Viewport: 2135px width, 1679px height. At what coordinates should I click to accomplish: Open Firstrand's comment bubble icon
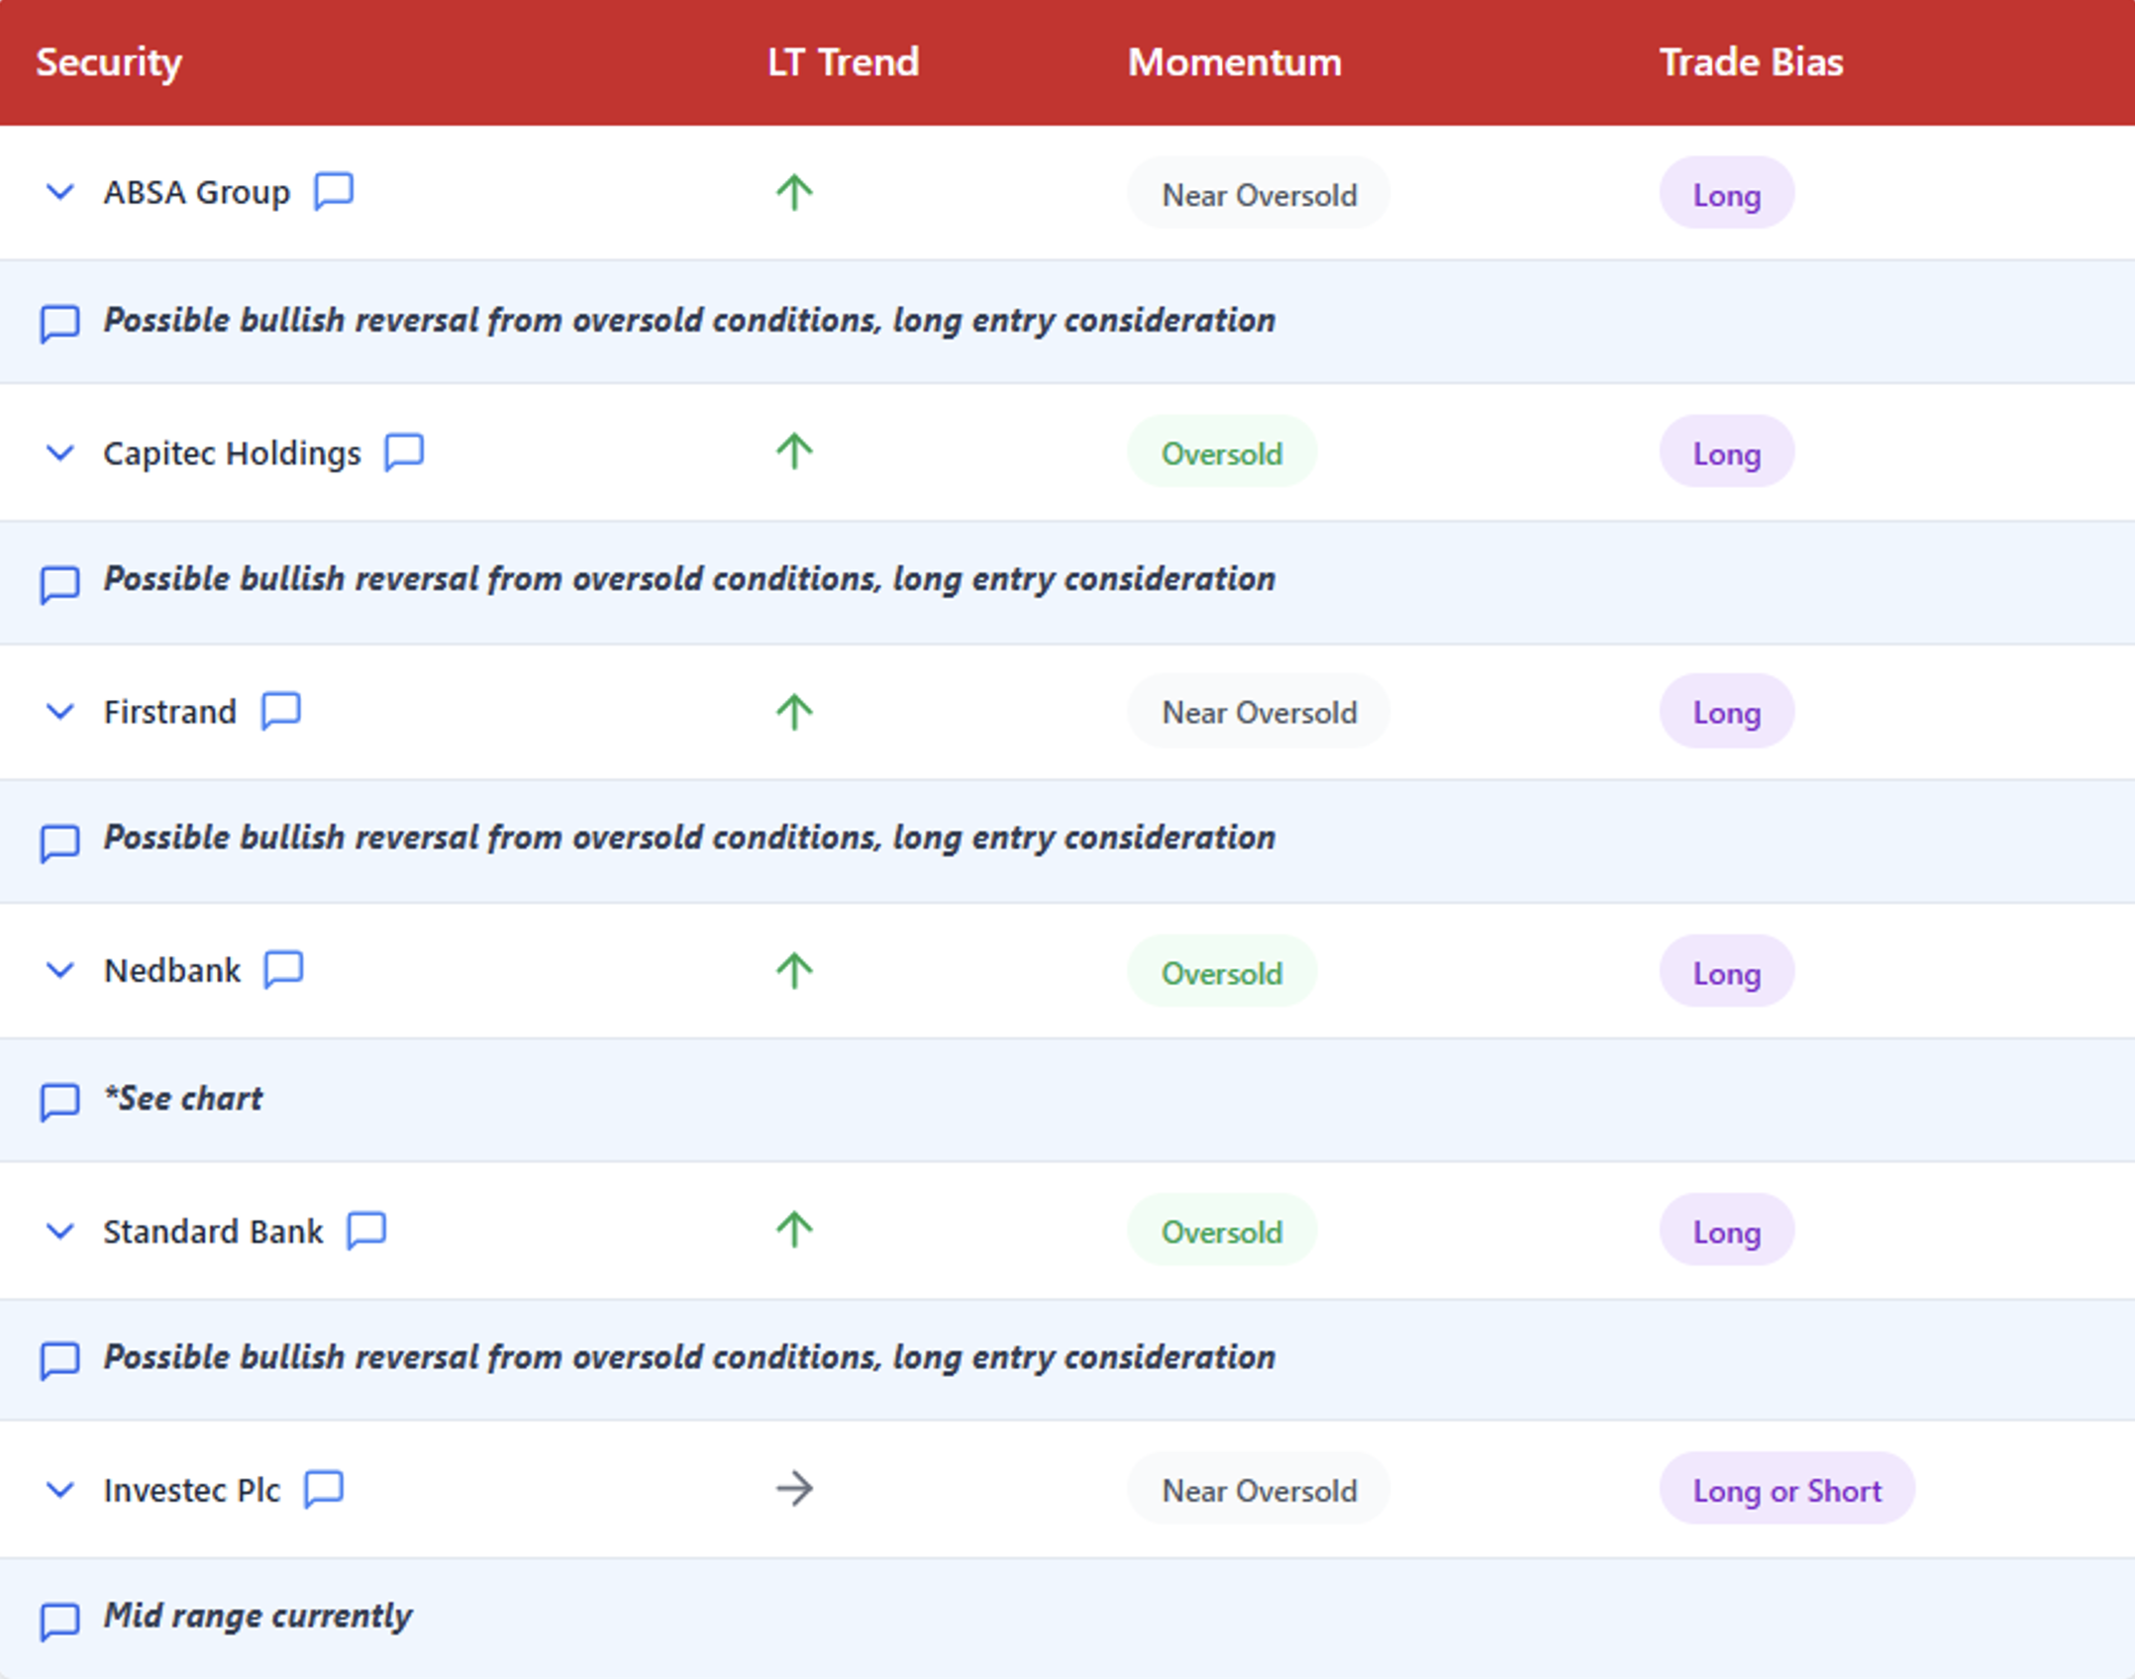coord(280,710)
